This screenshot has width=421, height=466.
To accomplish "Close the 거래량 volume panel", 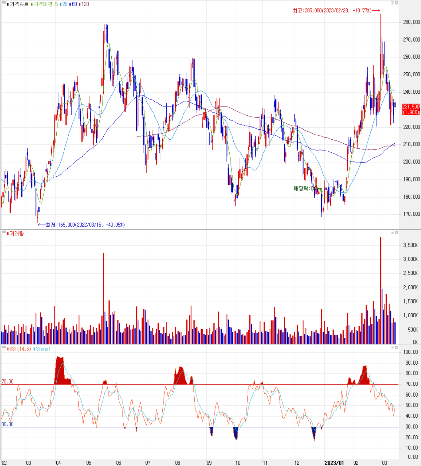I will (396, 232).
